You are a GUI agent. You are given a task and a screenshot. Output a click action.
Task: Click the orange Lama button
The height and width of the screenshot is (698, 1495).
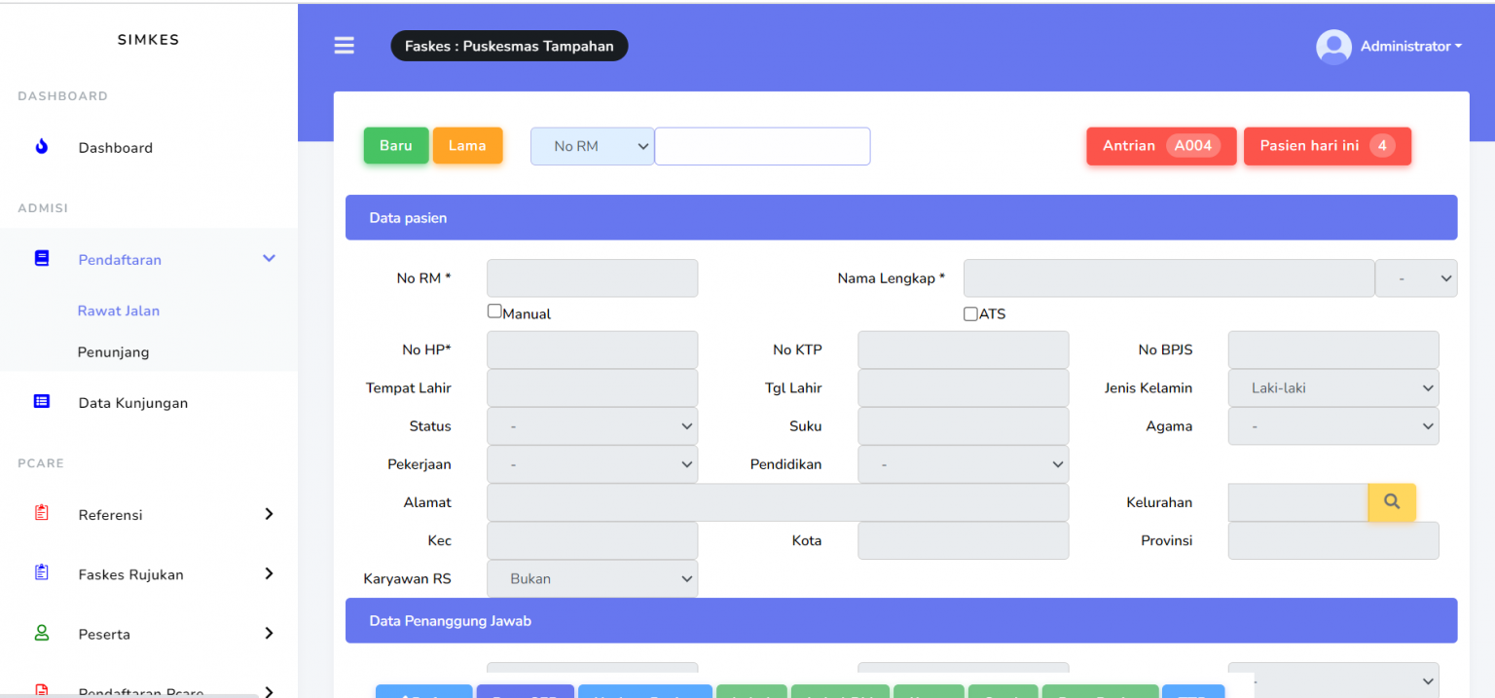coord(467,145)
